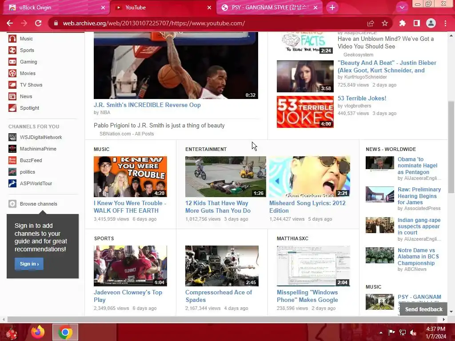Show hidden tray icons arrow
This screenshot has width=455, height=341.
(x=381, y=332)
